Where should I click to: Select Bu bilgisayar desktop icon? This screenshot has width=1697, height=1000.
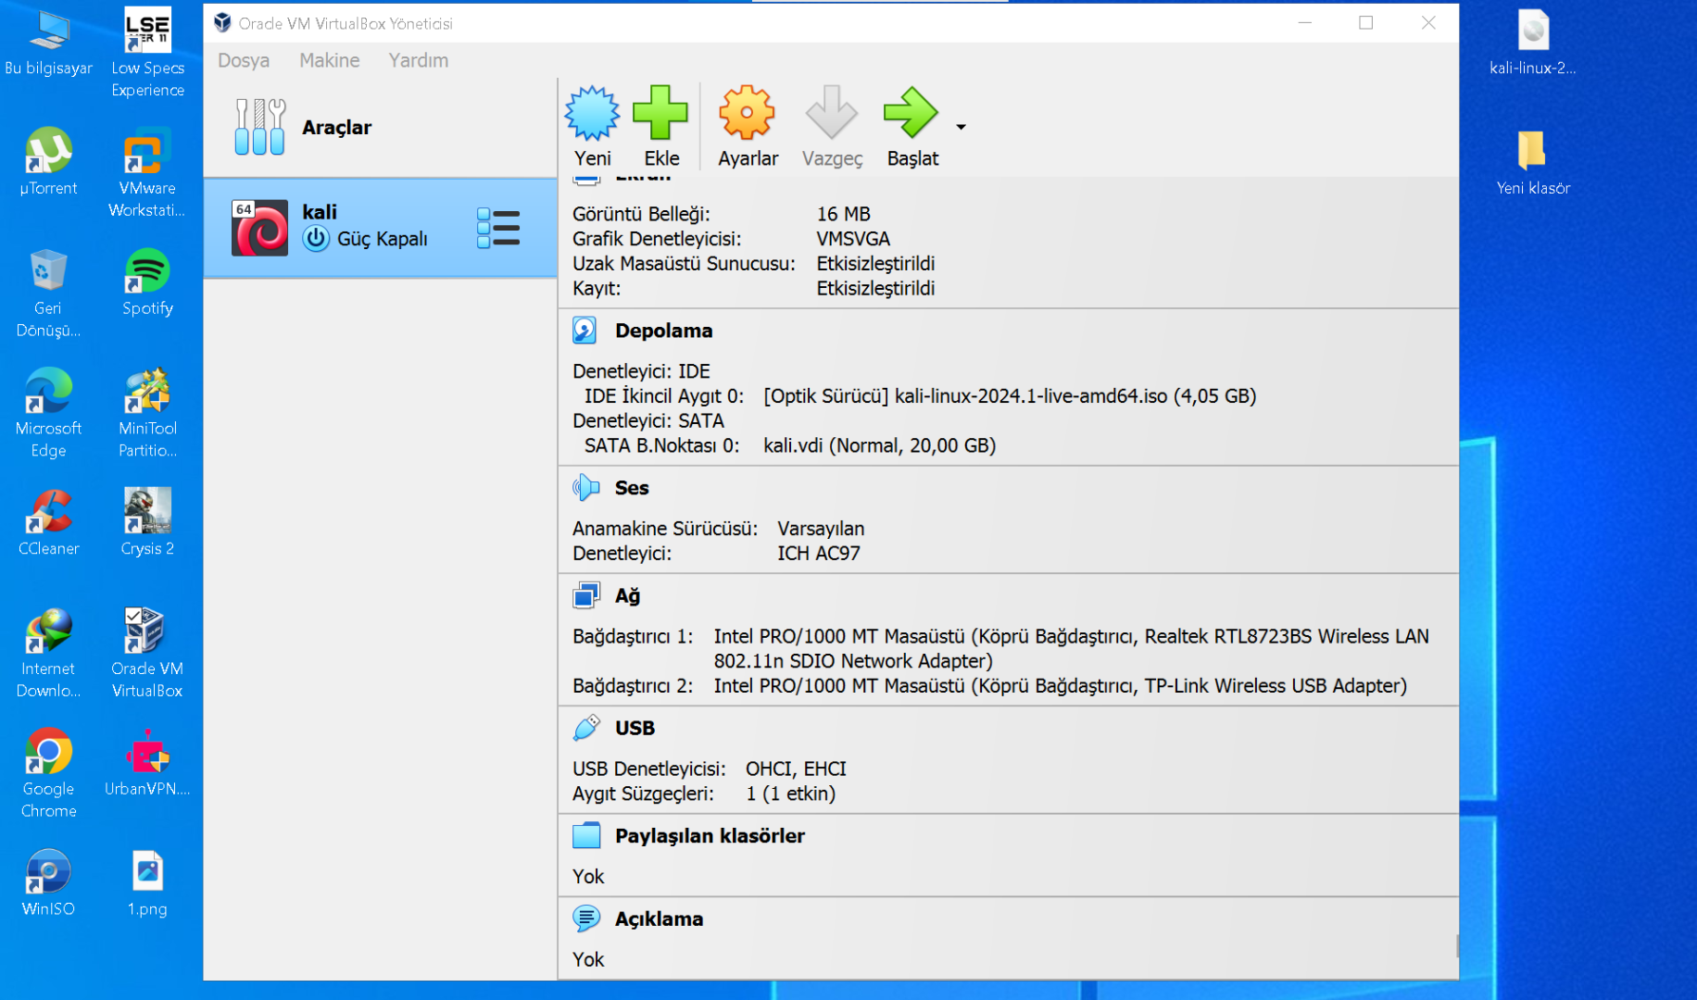[48, 44]
